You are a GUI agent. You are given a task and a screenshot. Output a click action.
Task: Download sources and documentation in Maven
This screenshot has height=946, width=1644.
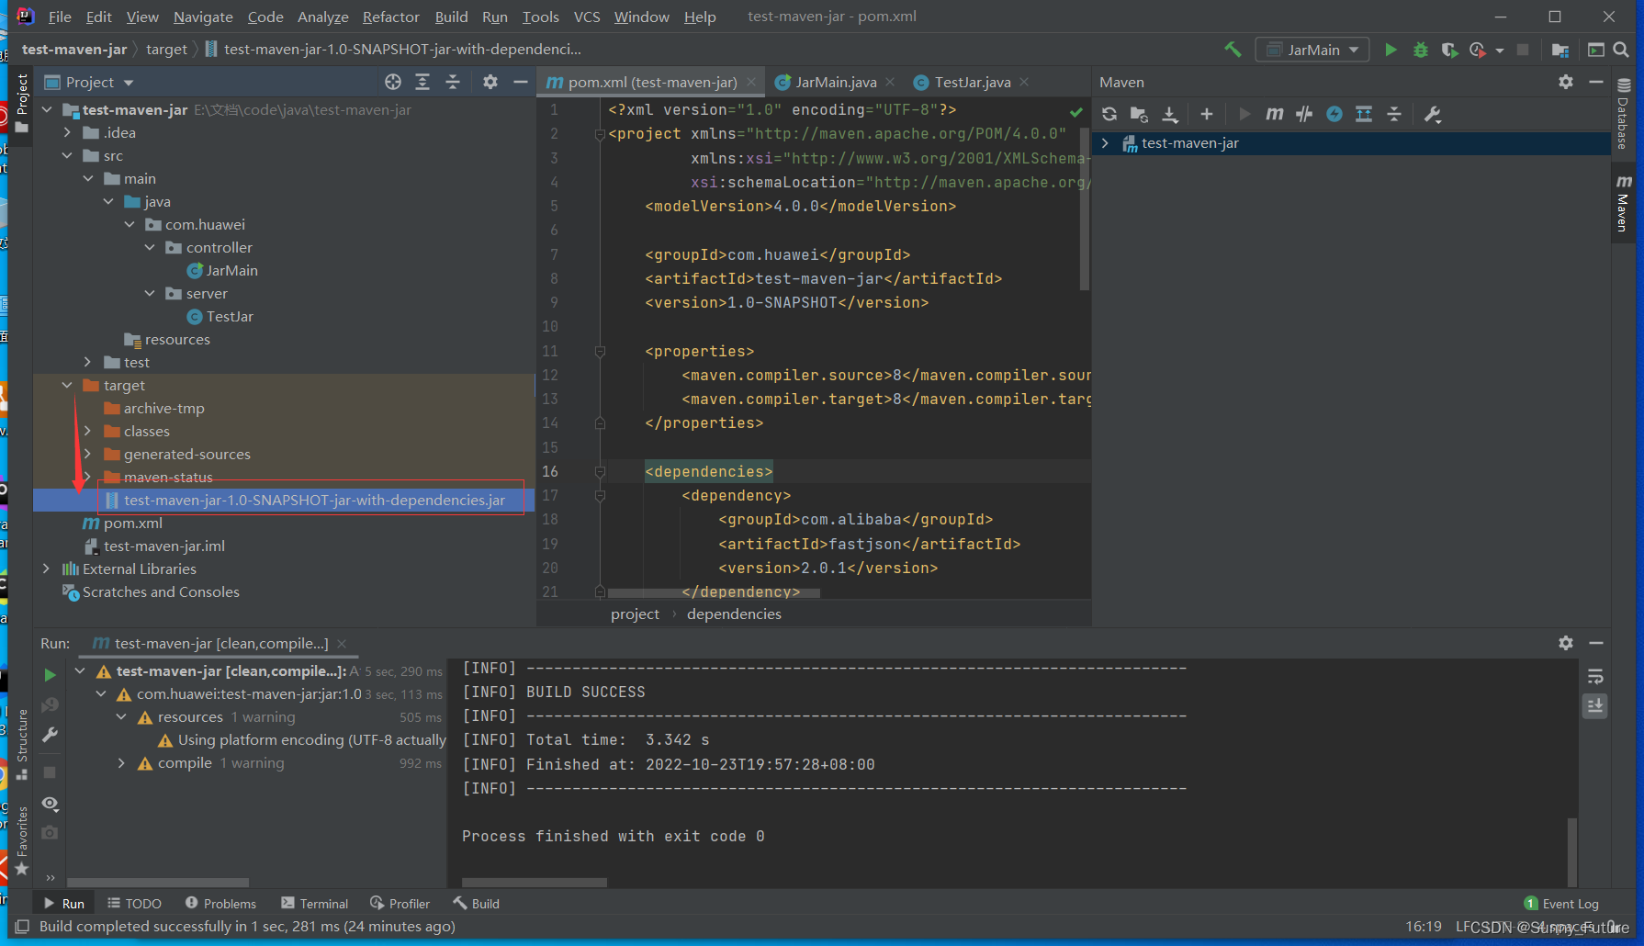pos(1169,114)
